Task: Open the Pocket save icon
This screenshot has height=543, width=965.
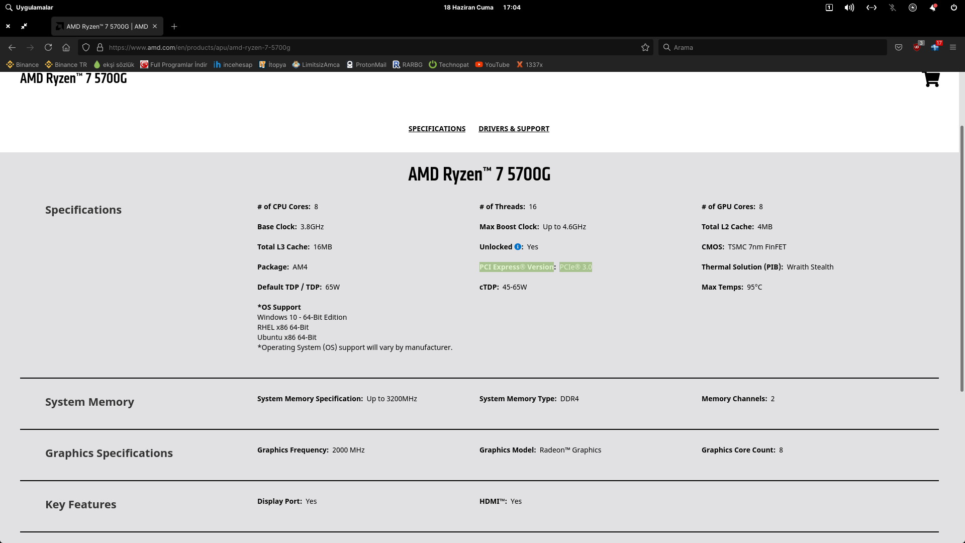Action: pos(899,47)
